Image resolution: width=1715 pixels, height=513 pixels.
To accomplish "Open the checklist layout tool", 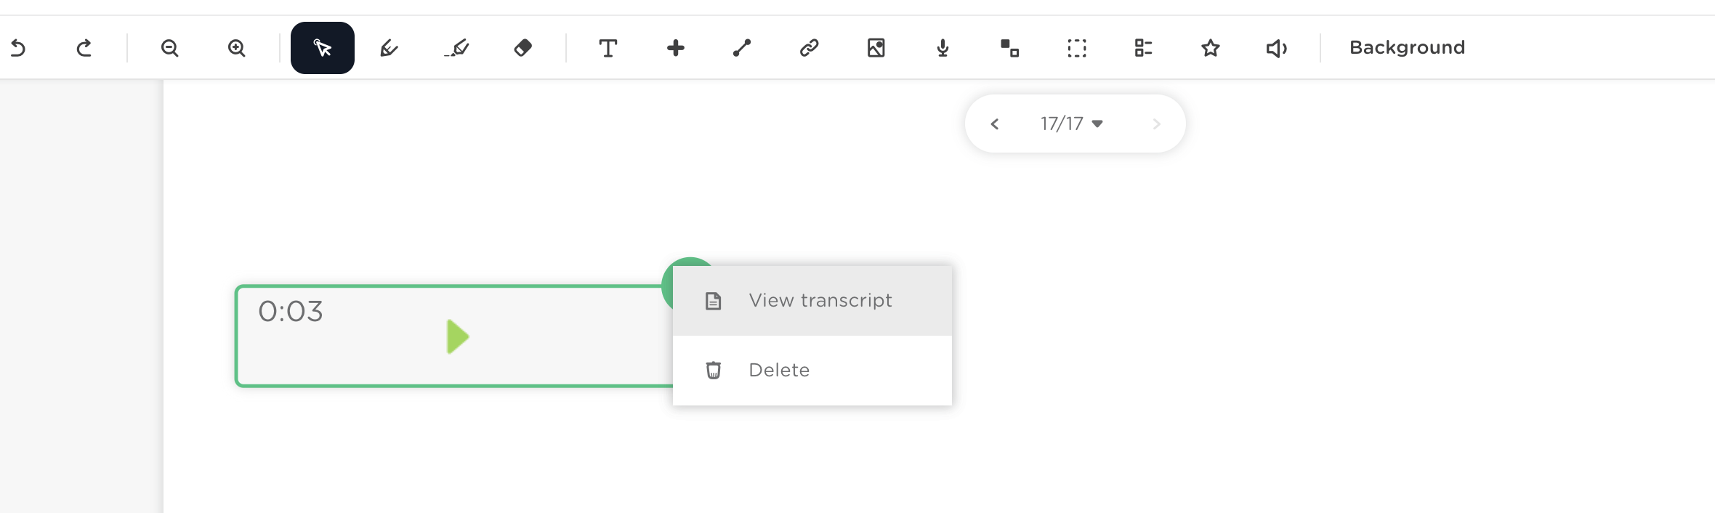I will [1144, 48].
